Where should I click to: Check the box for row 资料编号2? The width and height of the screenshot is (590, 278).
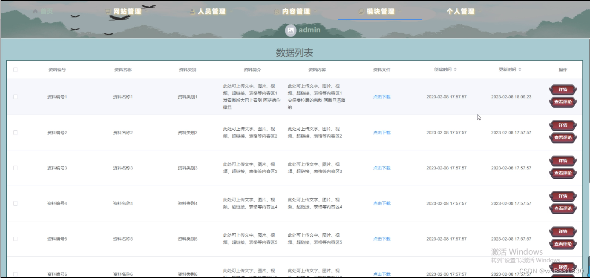click(15, 132)
